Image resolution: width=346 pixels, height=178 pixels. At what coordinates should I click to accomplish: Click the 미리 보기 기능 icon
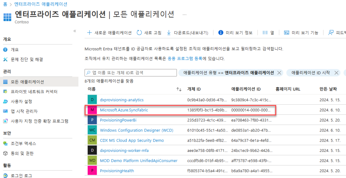287,33
